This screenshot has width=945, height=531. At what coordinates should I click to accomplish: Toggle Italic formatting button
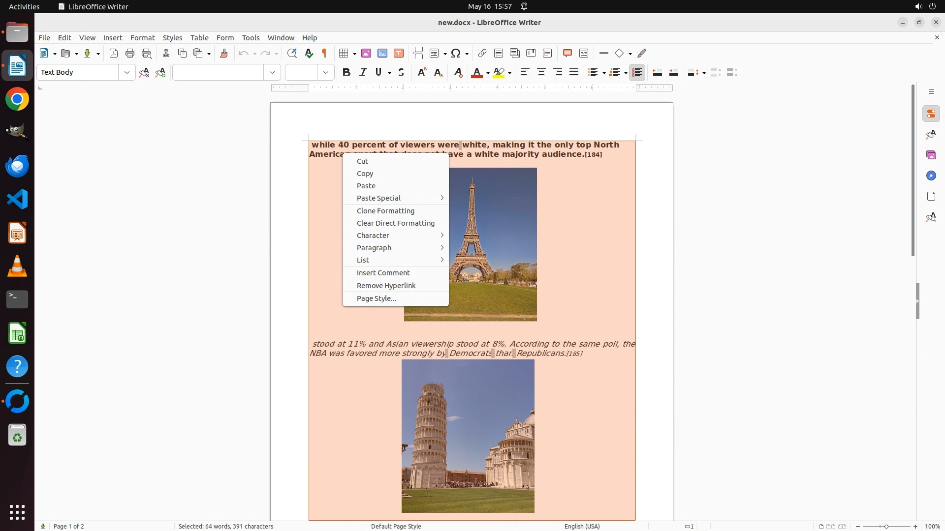tap(363, 72)
